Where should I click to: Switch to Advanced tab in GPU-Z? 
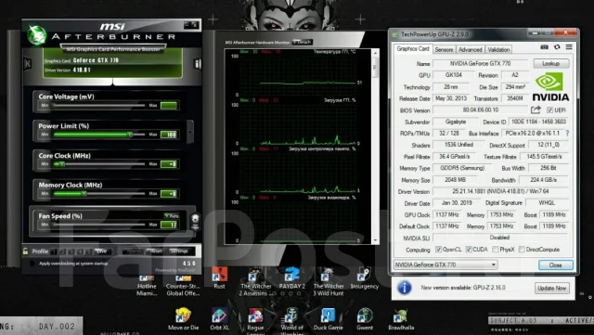(471, 49)
